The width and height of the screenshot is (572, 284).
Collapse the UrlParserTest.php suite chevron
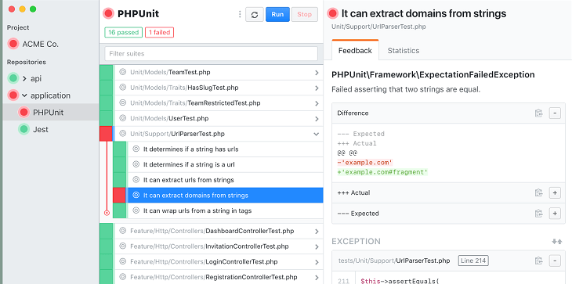pos(317,134)
